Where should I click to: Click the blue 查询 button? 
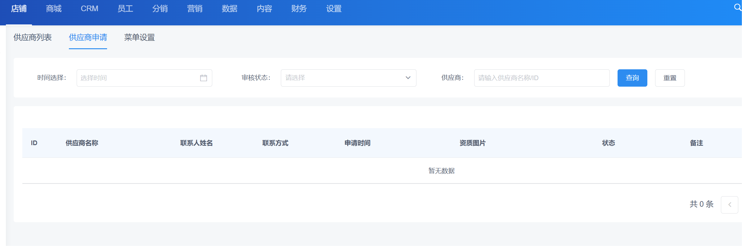point(632,78)
